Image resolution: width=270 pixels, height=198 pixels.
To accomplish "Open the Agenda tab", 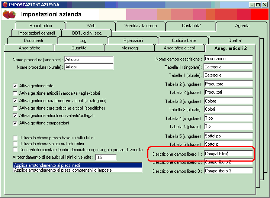I will coord(242,26).
